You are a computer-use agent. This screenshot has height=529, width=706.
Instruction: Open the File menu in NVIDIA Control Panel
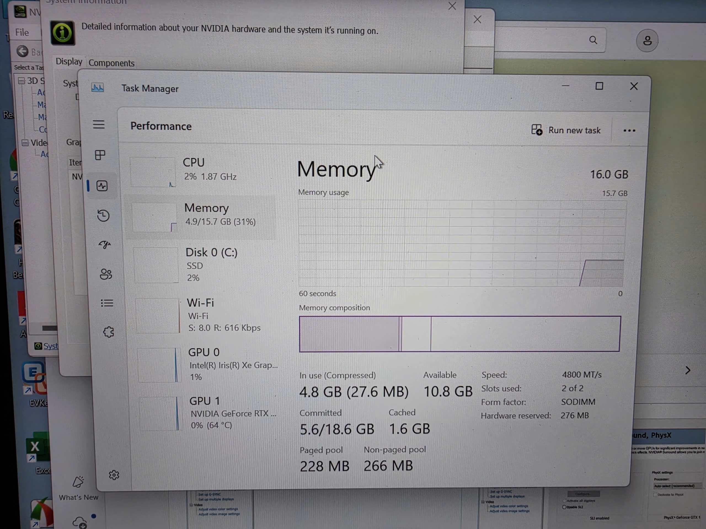click(22, 32)
